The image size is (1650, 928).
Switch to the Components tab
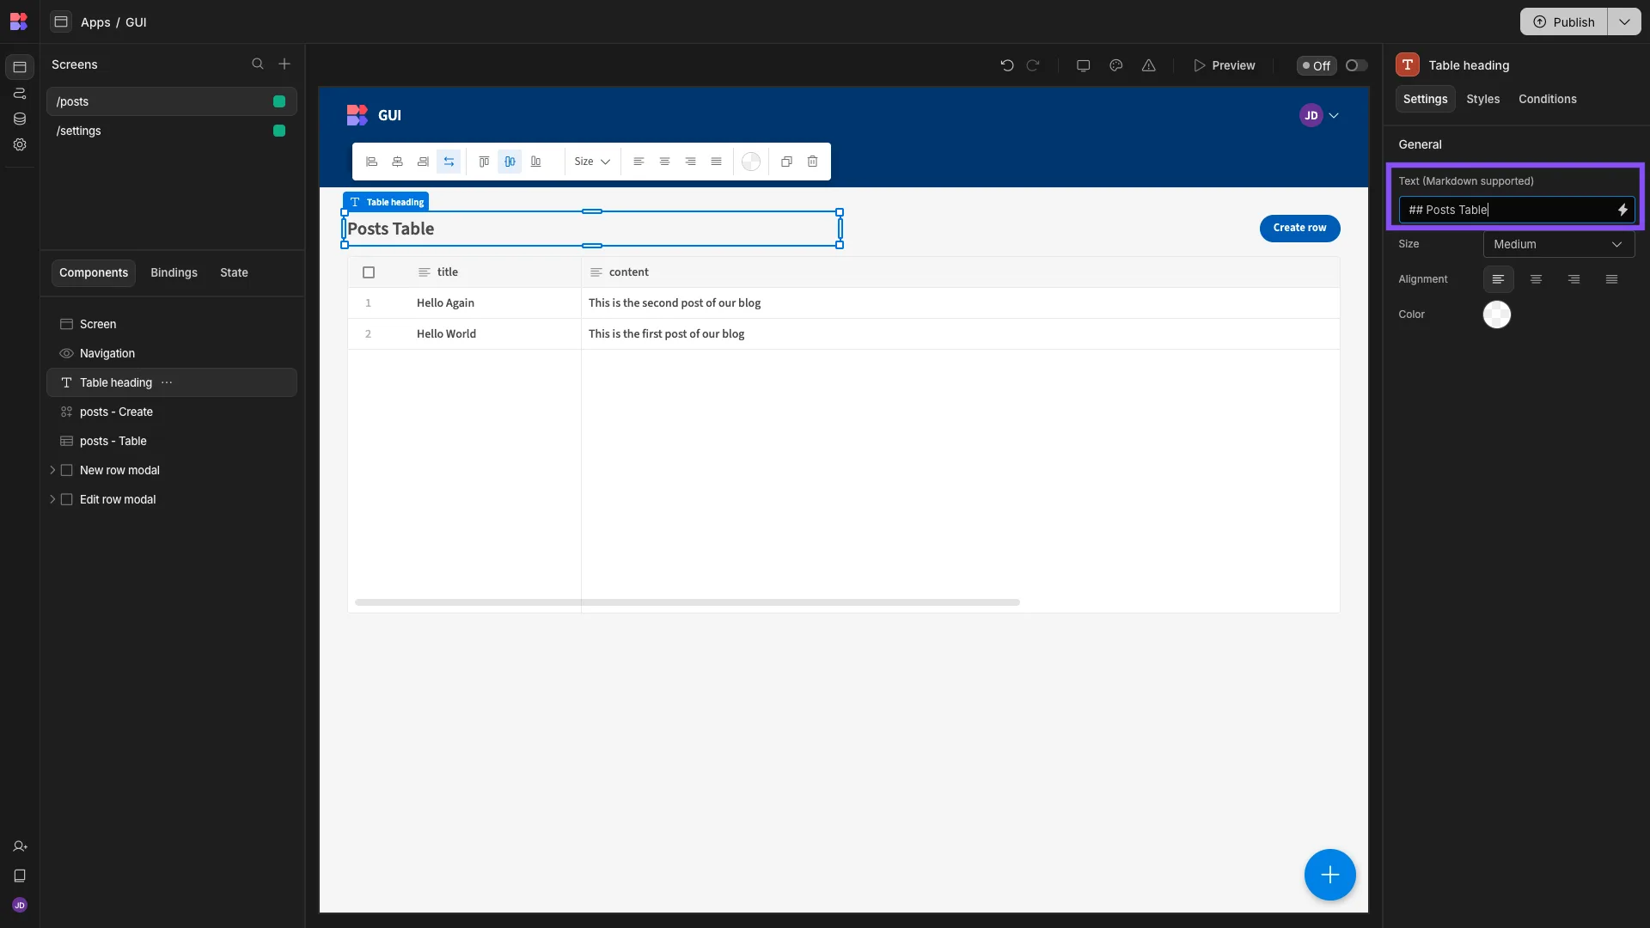tap(94, 272)
